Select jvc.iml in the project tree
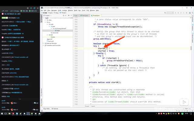 click(50, 39)
